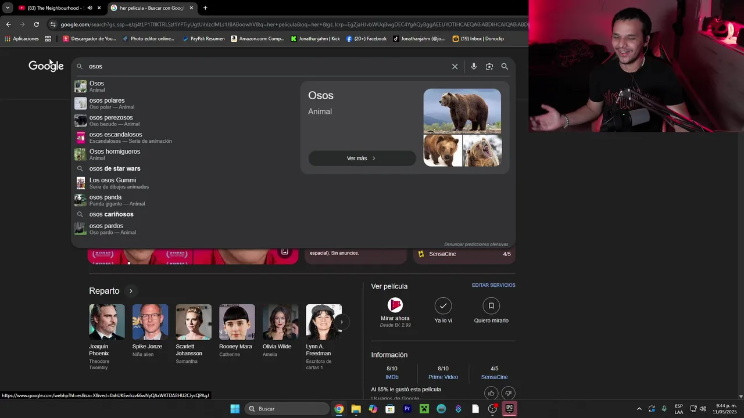Open Joaquin Phoenix cast card
744x418 pixels.
pos(106,337)
